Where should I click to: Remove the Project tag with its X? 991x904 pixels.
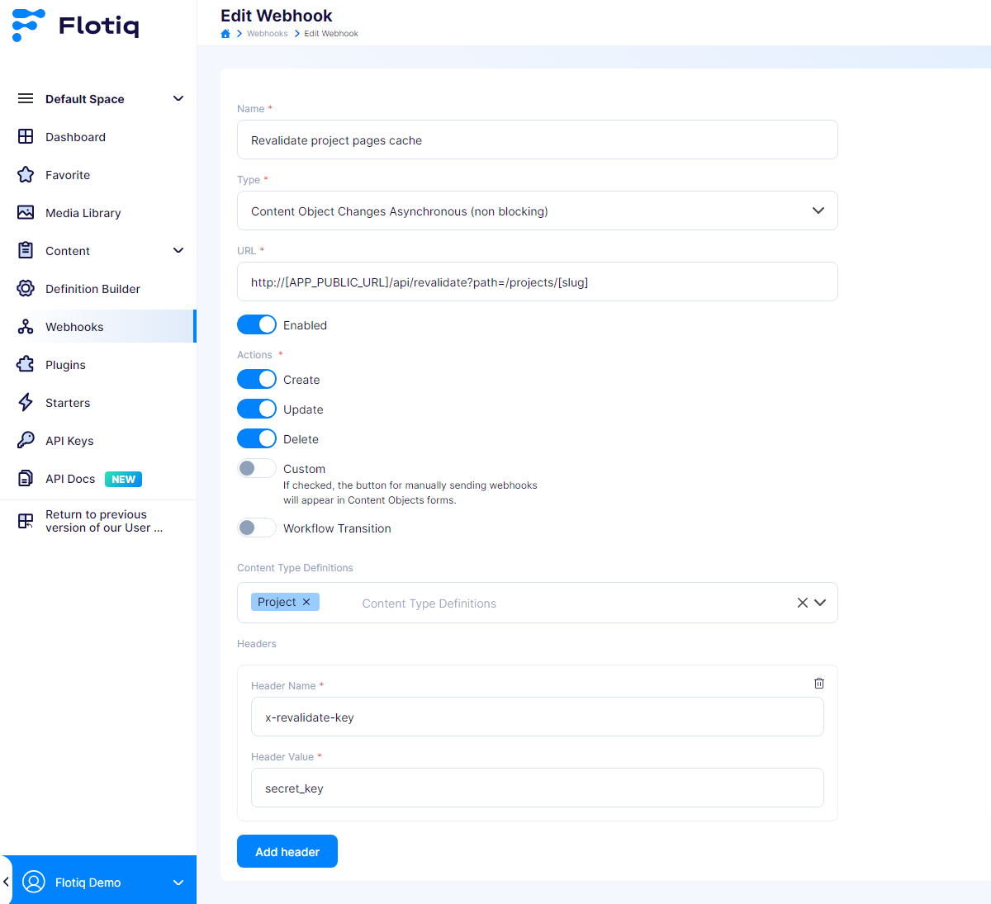coord(306,602)
